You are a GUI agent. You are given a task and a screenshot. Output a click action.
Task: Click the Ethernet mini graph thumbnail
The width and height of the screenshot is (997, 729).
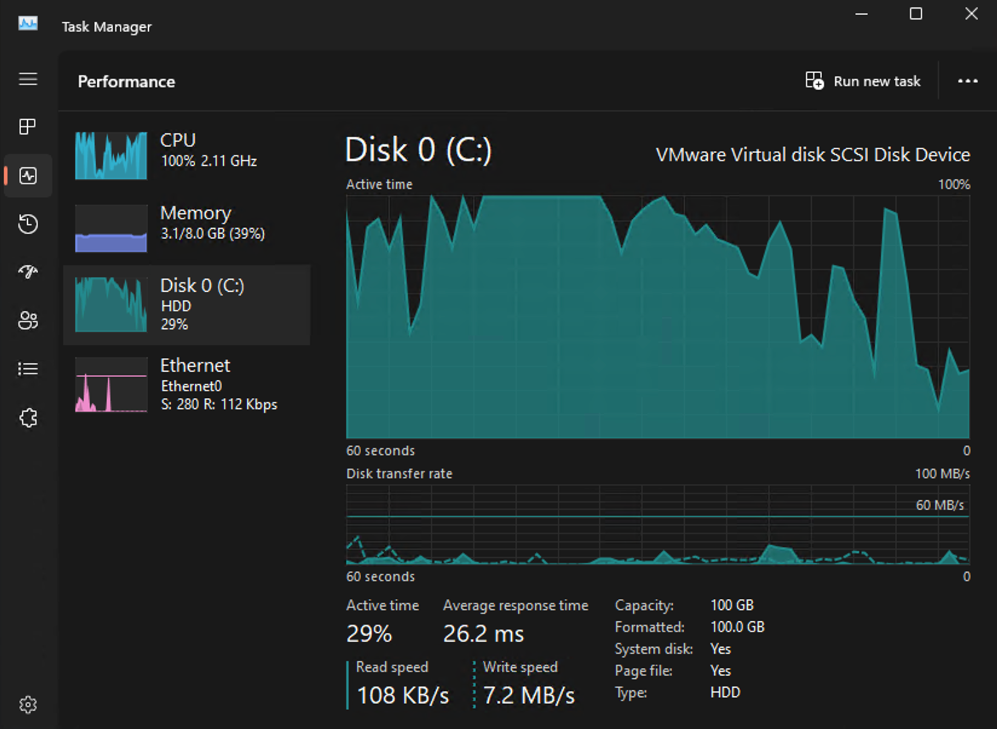point(111,384)
